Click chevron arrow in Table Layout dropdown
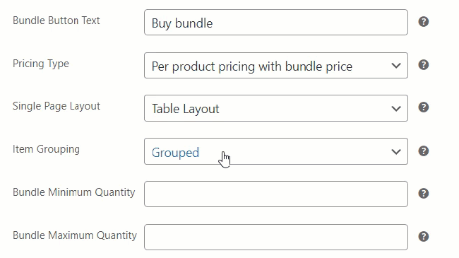The image size is (459, 258). 395,109
